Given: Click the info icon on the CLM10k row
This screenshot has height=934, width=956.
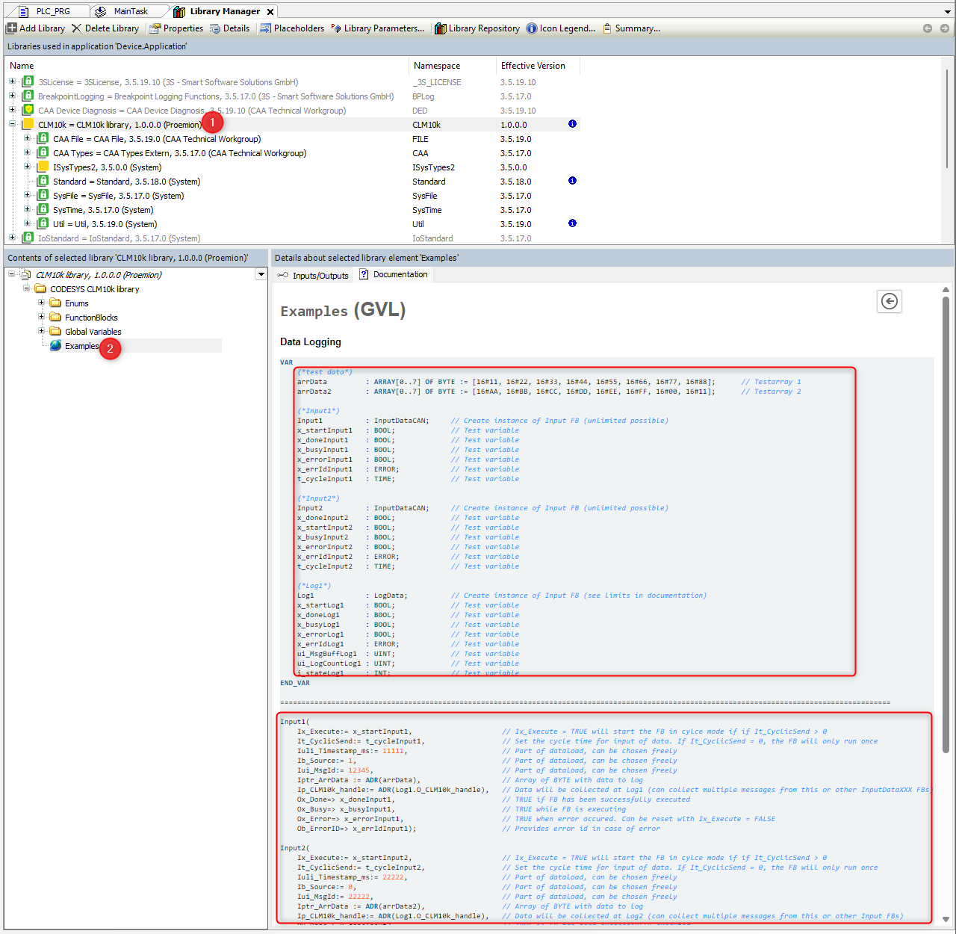Looking at the screenshot, I should point(572,124).
